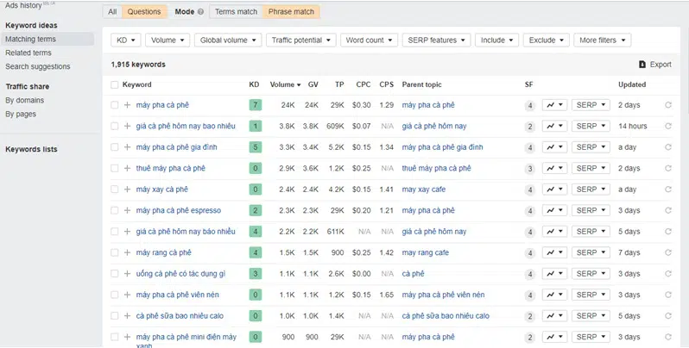Viewport: 689px width, 348px height.
Task: Open the Exclude filter dropdown
Action: coord(547,40)
